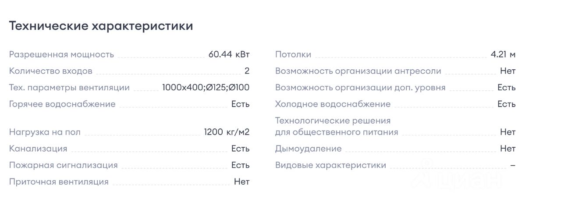Click the "Пожарная сигнализация" label
561x217 pixels.
coord(64,165)
